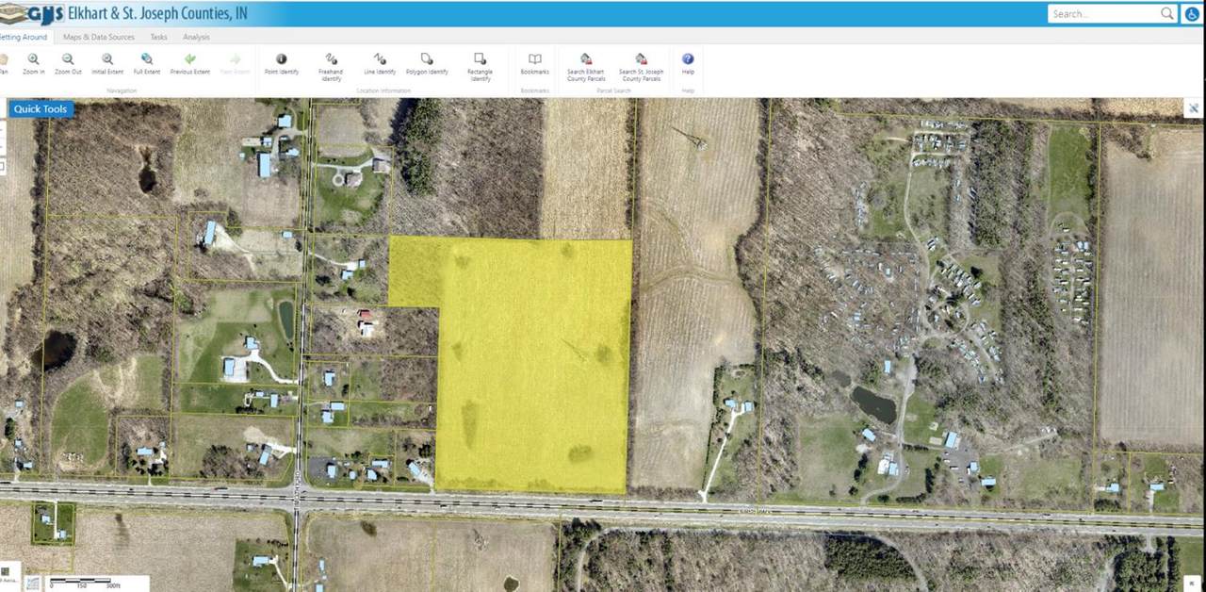Open Maps & Data Sources tab

99,37
